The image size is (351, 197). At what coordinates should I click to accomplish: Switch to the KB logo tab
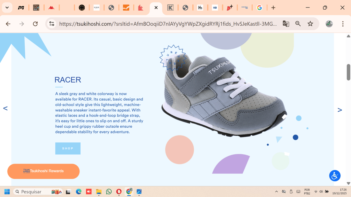[215, 8]
